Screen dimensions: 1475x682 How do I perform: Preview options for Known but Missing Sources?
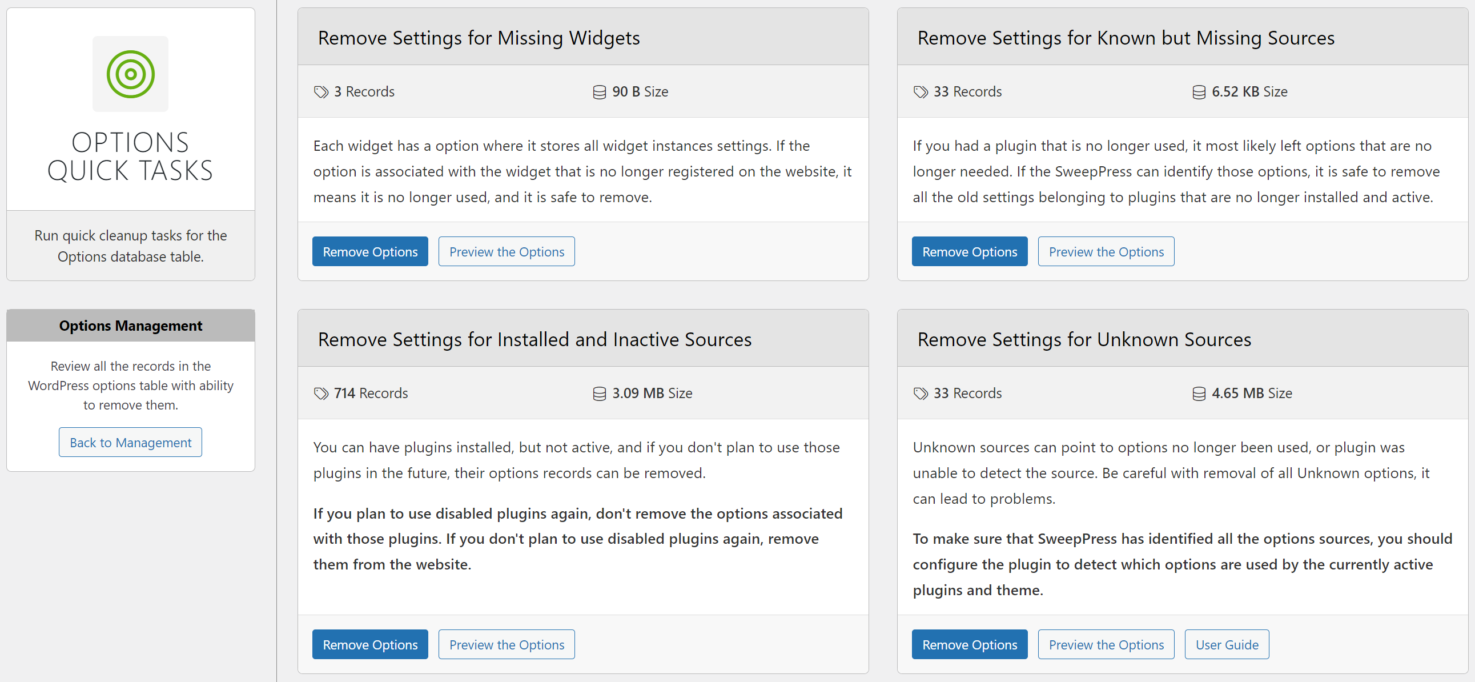pos(1106,251)
